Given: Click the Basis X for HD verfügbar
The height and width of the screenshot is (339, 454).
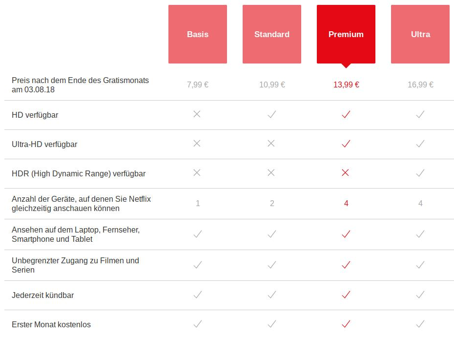Looking at the screenshot, I should click(197, 114).
